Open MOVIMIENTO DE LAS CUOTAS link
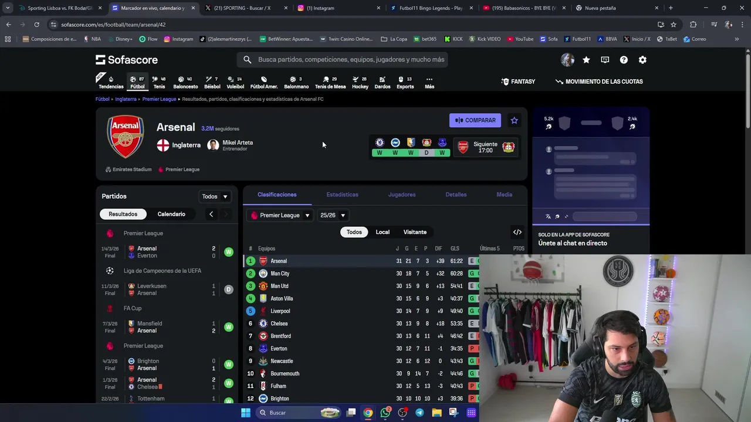Screen dimensions: 751x422 [x=599, y=81]
